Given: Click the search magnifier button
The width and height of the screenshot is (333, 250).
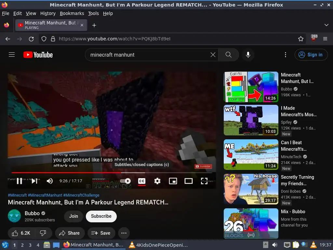Looking at the screenshot, I should (x=229, y=55).
